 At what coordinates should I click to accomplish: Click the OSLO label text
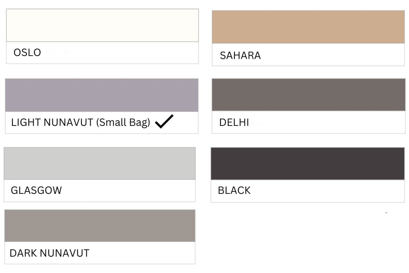pyautogui.click(x=27, y=52)
